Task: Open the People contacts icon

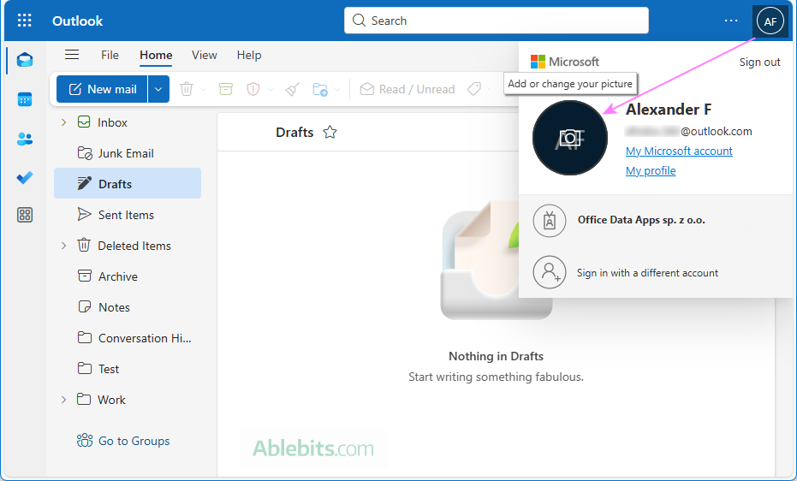Action: click(x=25, y=139)
